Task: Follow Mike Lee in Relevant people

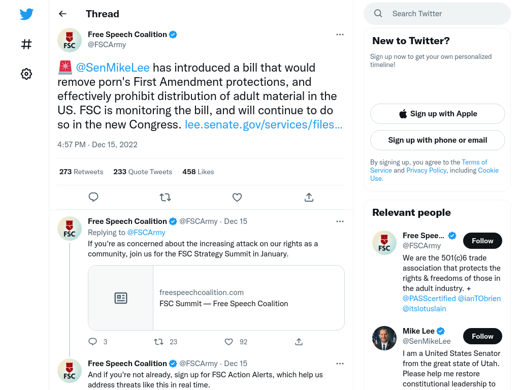Action: point(482,336)
